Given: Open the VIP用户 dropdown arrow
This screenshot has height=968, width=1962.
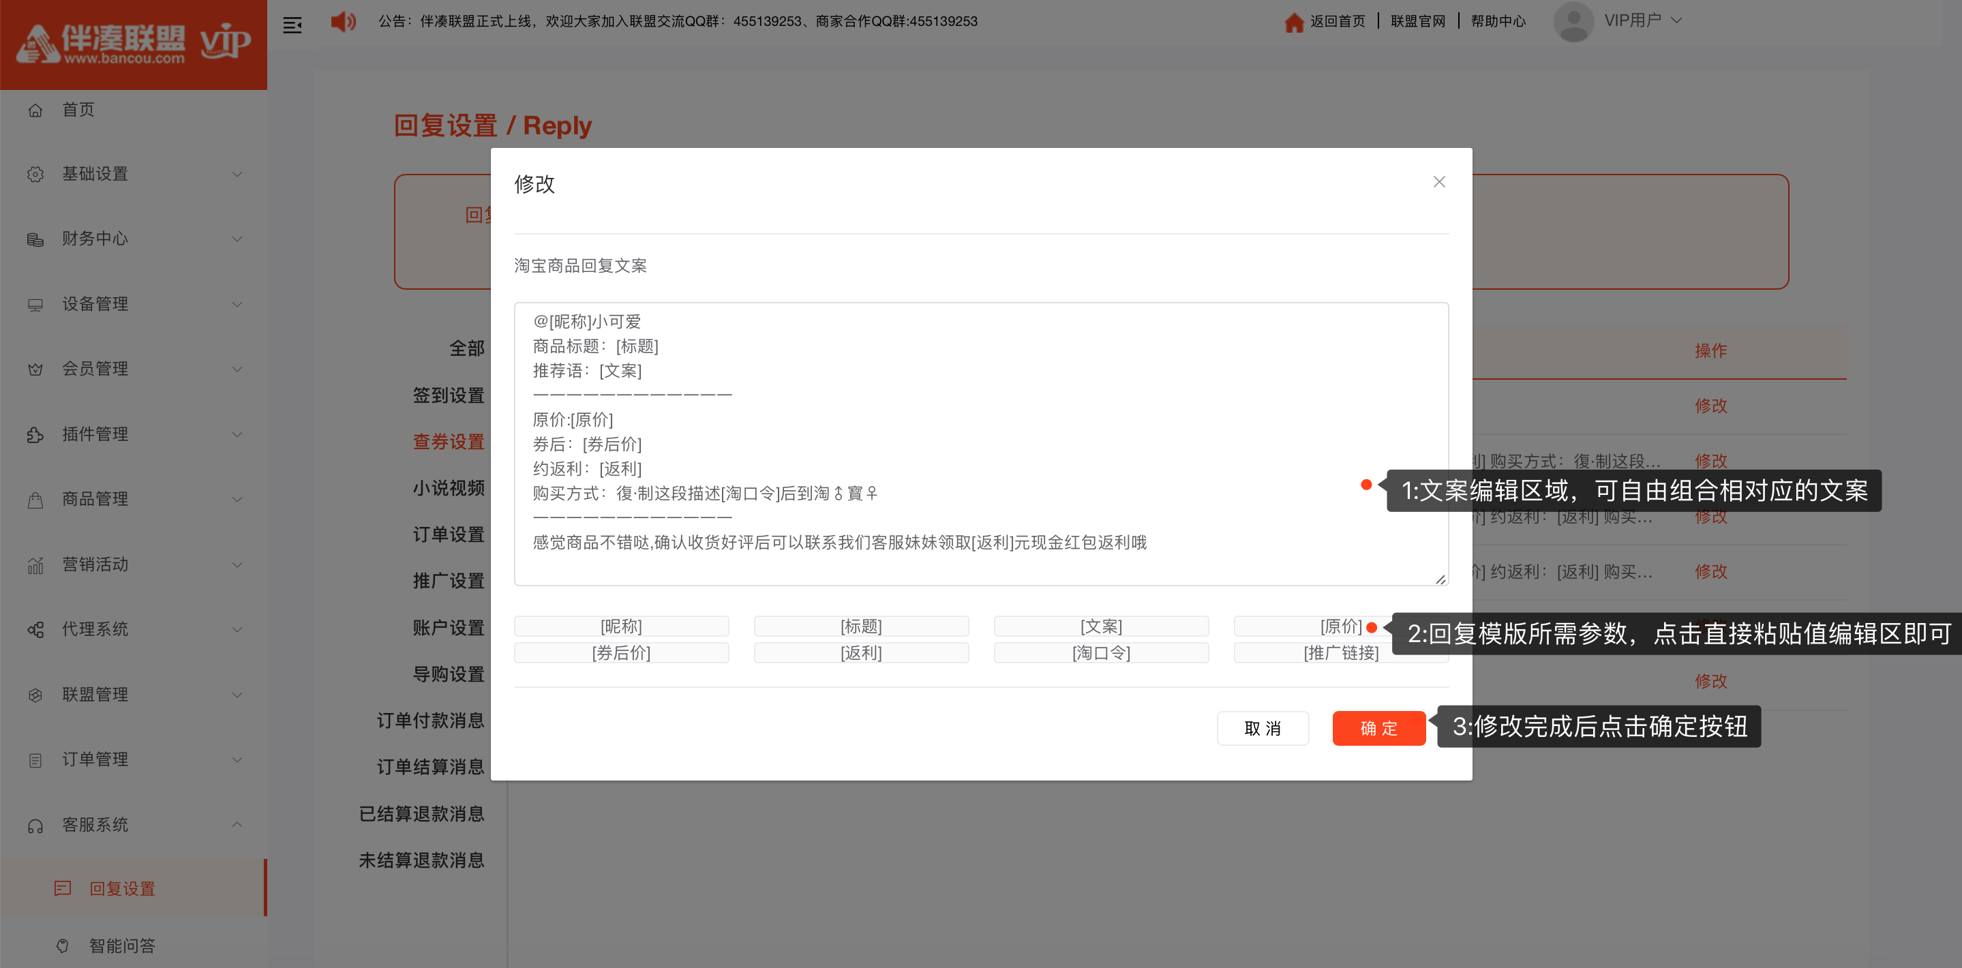Looking at the screenshot, I should point(1676,21).
